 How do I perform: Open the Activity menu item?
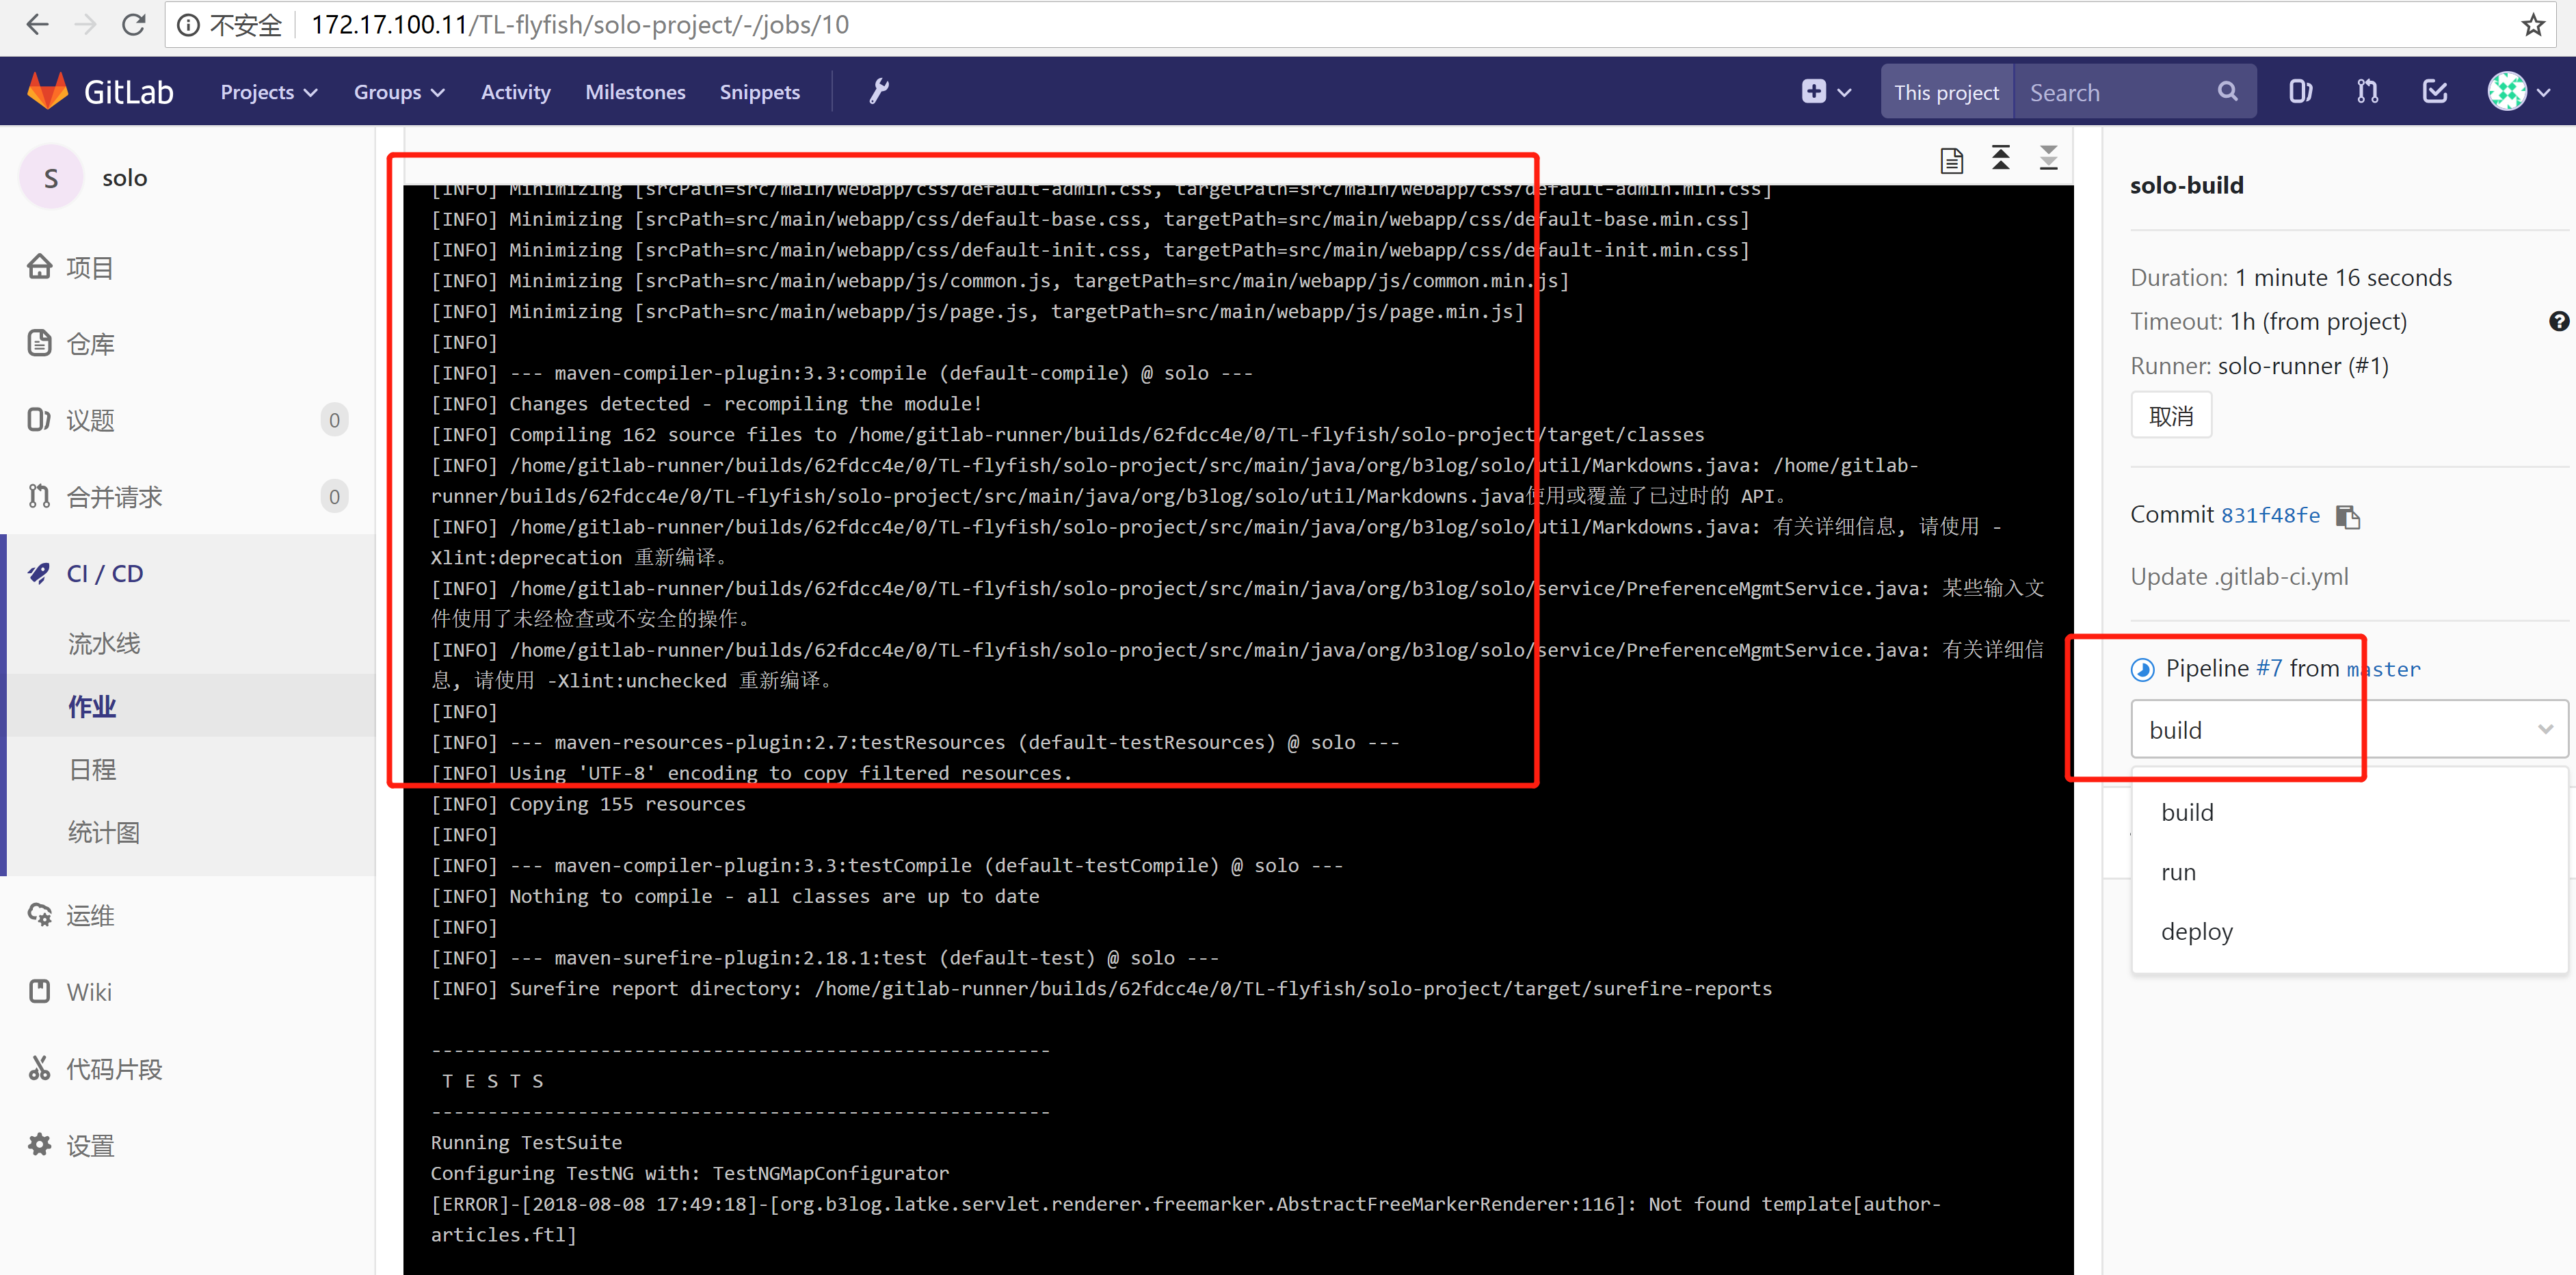[515, 91]
